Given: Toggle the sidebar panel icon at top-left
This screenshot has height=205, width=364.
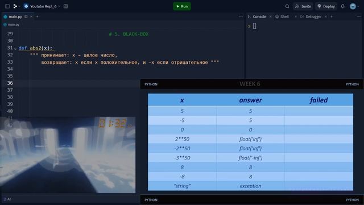Looking at the screenshot, I should point(7,6).
